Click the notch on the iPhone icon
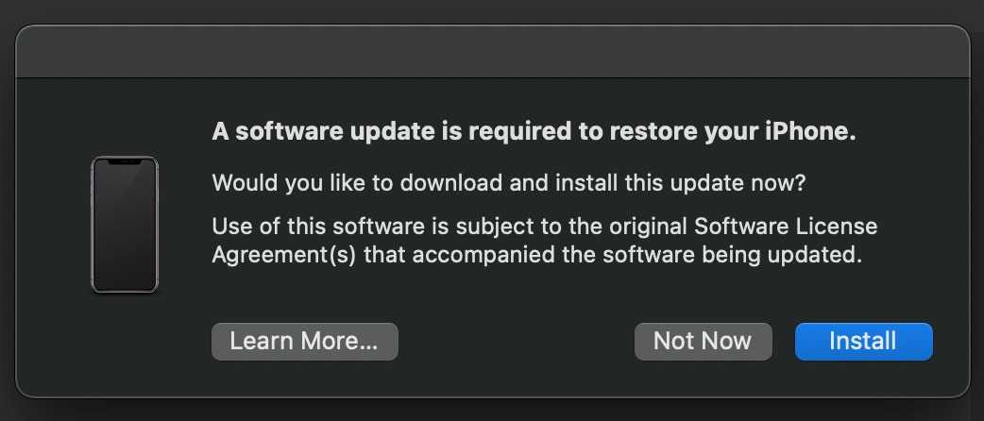The height and width of the screenshot is (421, 984). (125, 162)
